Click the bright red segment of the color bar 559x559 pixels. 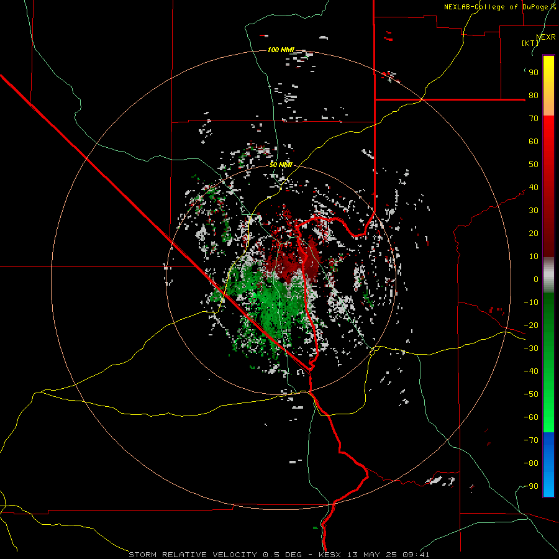tap(548, 185)
